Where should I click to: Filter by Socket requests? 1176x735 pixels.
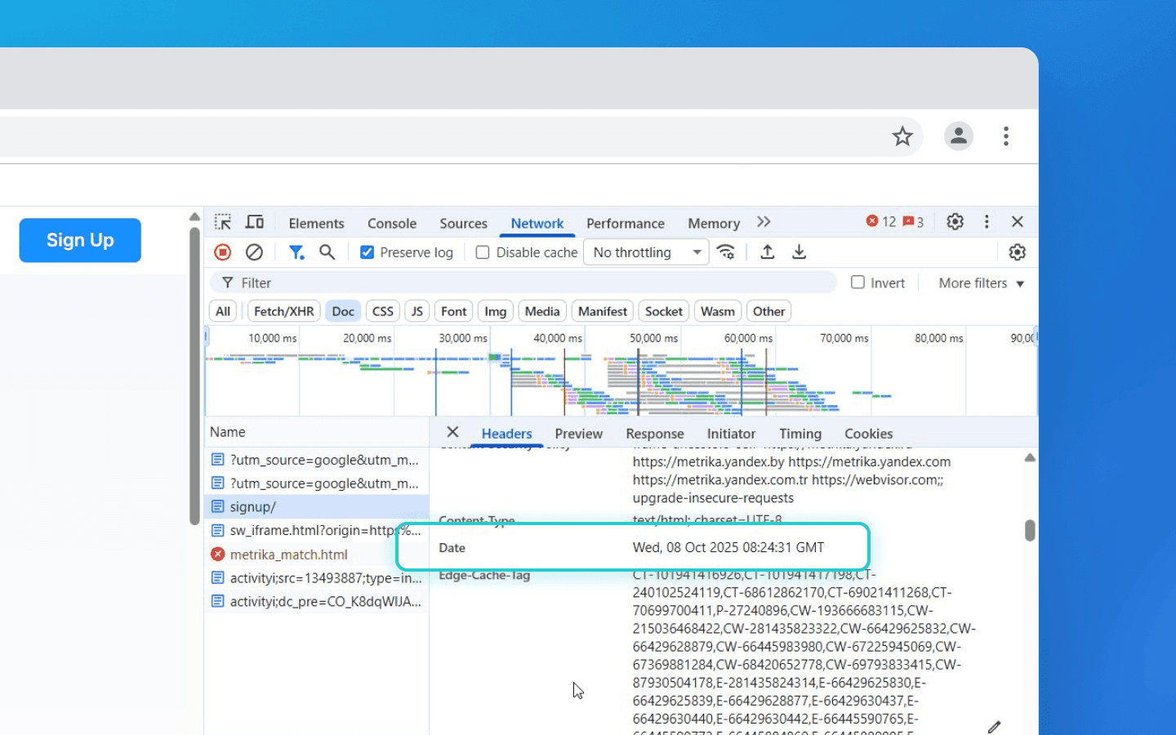(x=663, y=311)
